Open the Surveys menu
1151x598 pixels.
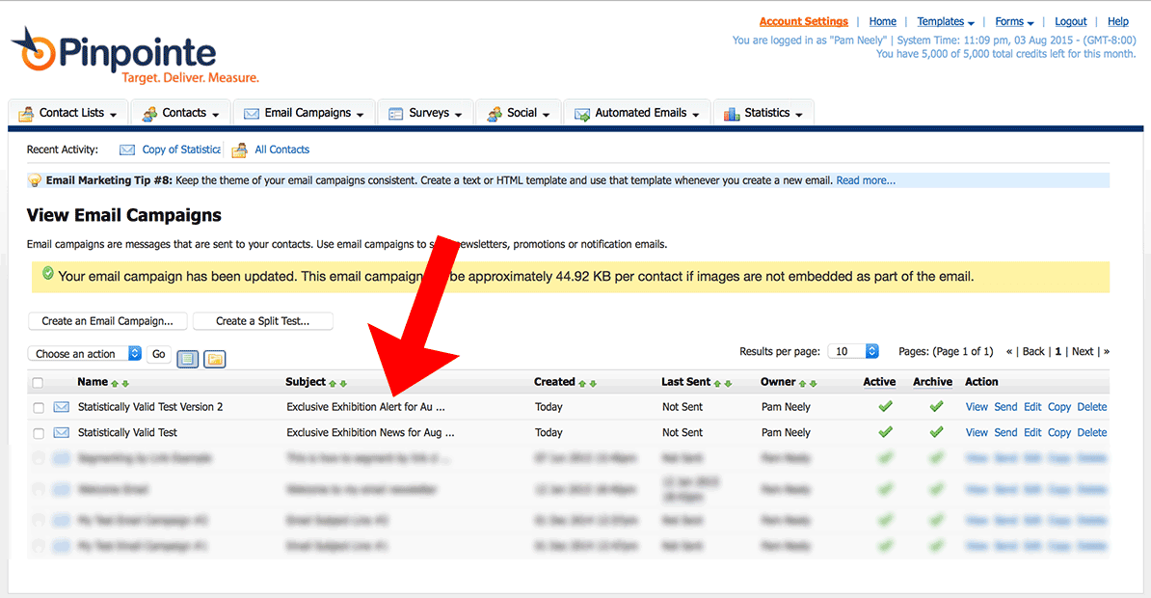tap(426, 113)
